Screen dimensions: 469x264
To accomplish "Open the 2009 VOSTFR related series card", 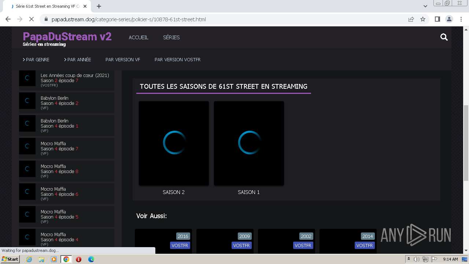I will coord(225,241).
